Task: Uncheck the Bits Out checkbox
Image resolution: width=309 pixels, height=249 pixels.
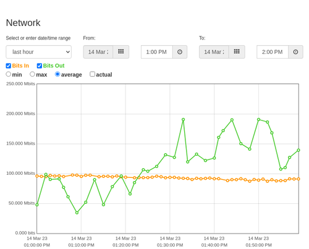Action: (40, 65)
